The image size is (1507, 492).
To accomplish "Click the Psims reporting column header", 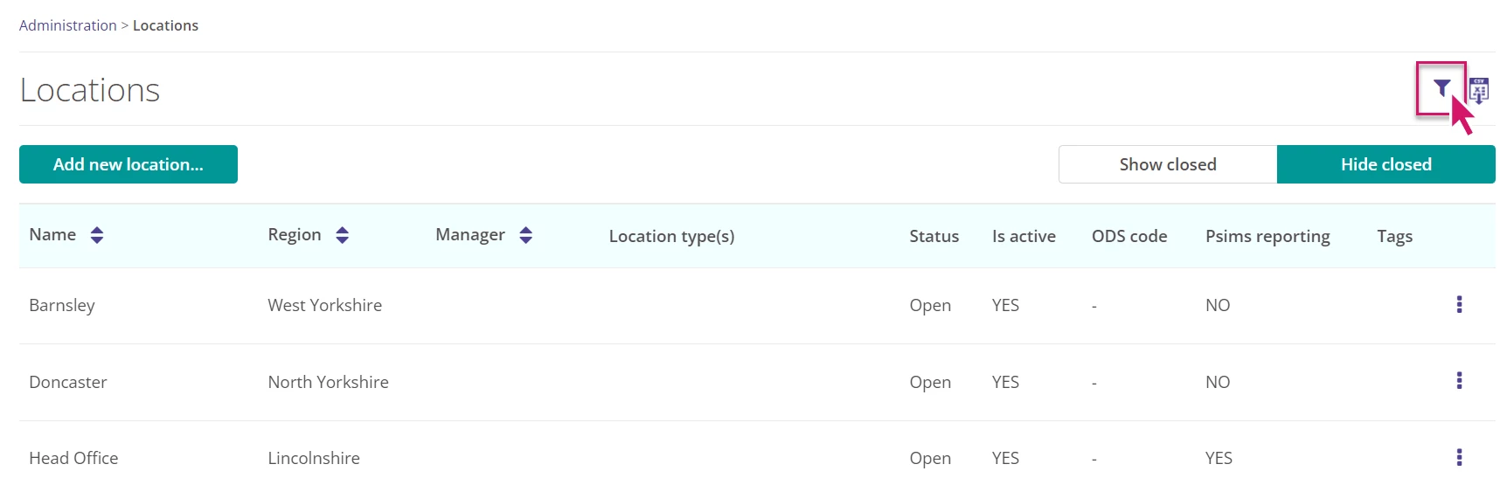I will [x=1267, y=236].
